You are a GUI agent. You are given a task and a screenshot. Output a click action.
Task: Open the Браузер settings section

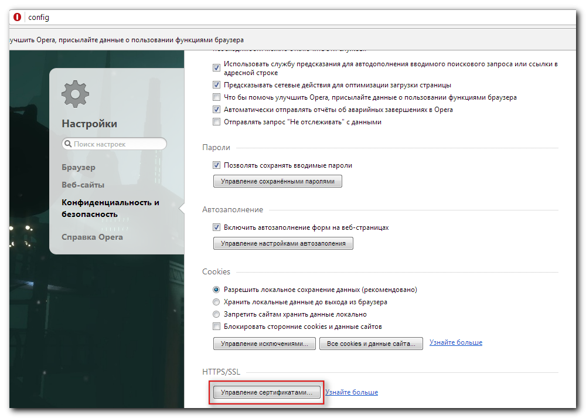[79, 168]
